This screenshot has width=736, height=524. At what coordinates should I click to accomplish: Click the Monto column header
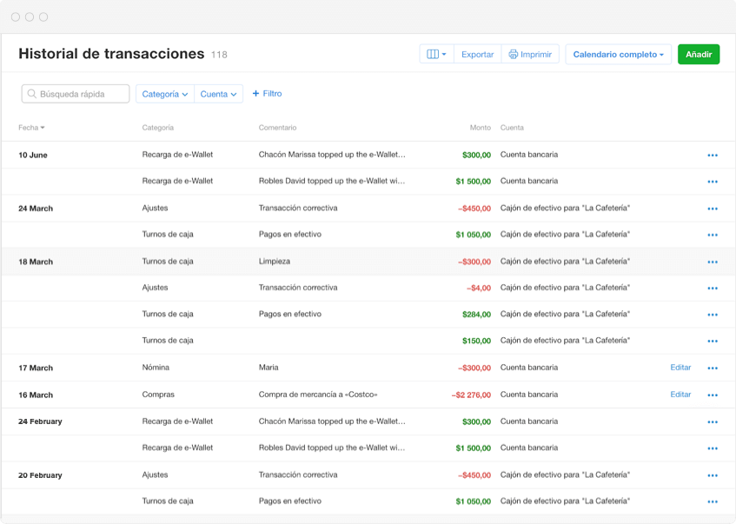tap(481, 128)
